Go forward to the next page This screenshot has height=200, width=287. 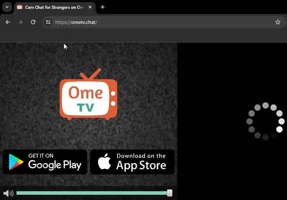[20, 22]
